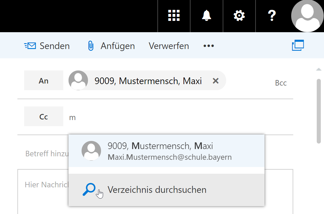Open settings gear menu

(x=239, y=16)
